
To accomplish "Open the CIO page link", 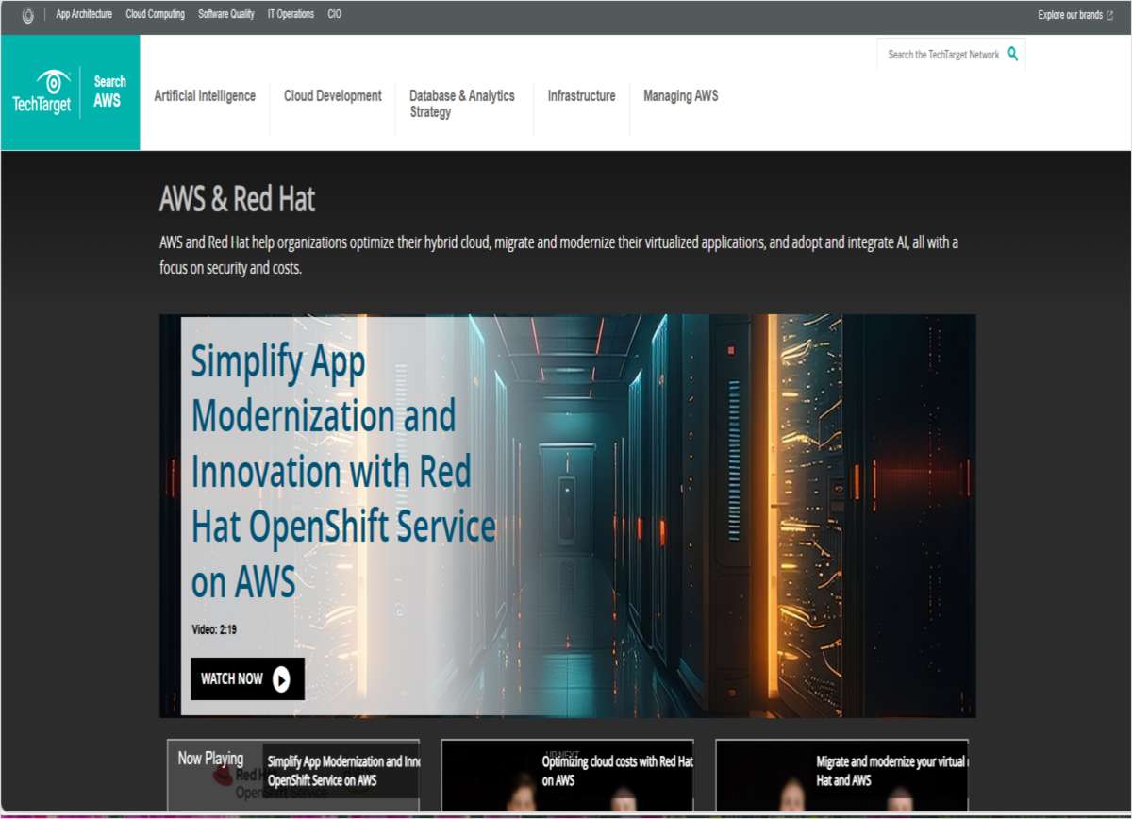I will coord(333,13).
